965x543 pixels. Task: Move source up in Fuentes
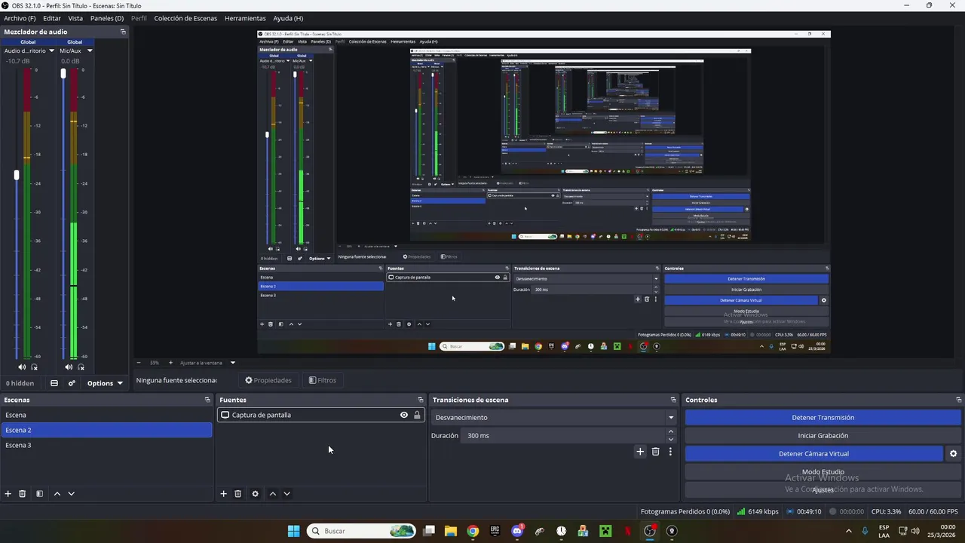point(272,494)
